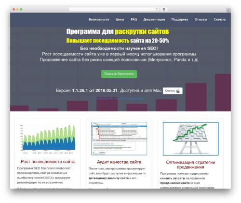The height and width of the screenshot is (203, 241).
Task: Click the text Повышает посещаемость сайта на 20-50%
Action: [118, 41]
